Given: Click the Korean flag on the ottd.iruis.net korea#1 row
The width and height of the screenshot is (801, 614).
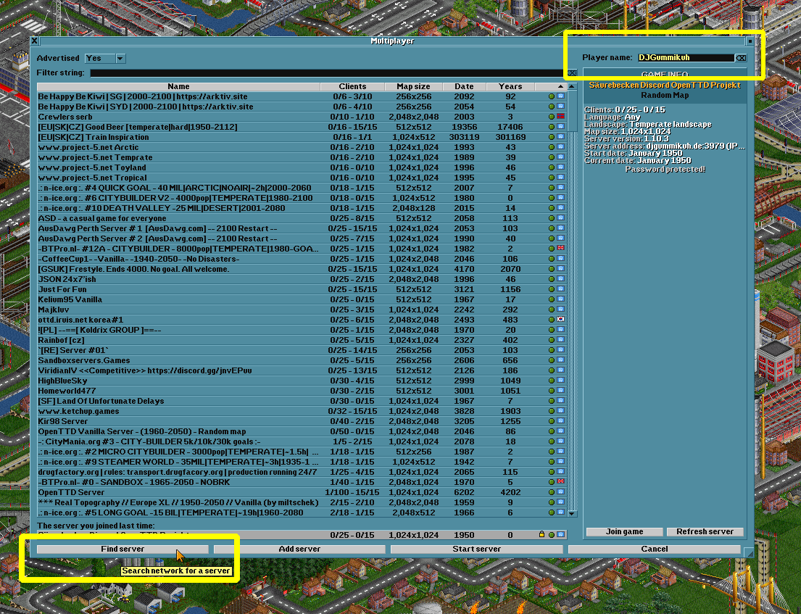Looking at the screenshot, I should (560, 319).
